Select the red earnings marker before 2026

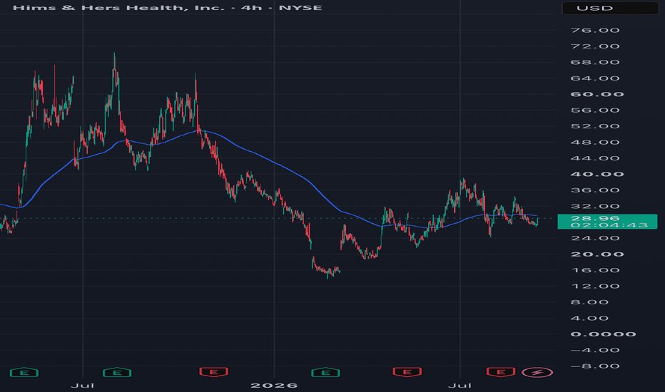[x=214, y=372]
